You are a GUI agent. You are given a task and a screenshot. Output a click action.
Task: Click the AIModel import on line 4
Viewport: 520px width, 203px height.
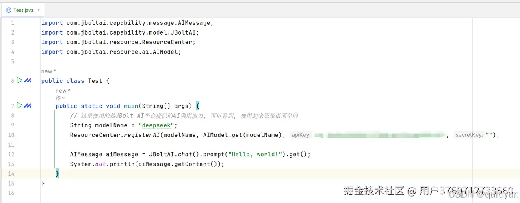click(111, 52)
